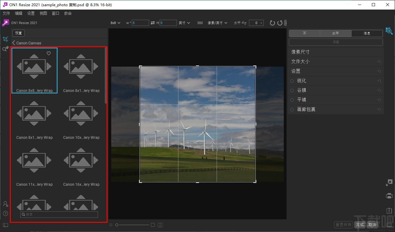Click the small fit-to-view square by zoom slider
This screenshot has height=232, width=395.
(x=111, y=225)
